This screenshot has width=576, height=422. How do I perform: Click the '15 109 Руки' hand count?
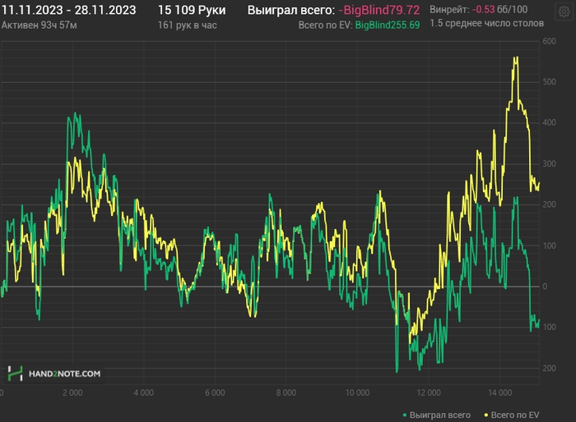192,11
